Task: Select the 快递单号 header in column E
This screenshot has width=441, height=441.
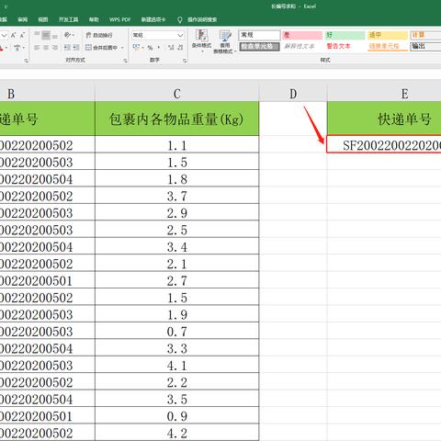Action: click(384, 119)
